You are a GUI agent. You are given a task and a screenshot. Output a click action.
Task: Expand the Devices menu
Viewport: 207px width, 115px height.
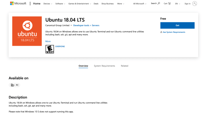(48, 4)
